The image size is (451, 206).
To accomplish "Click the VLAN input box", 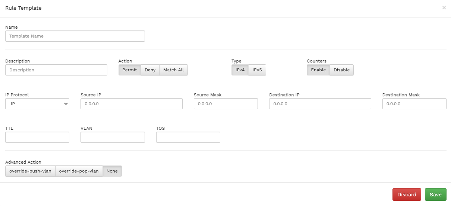I will point(113,137).
